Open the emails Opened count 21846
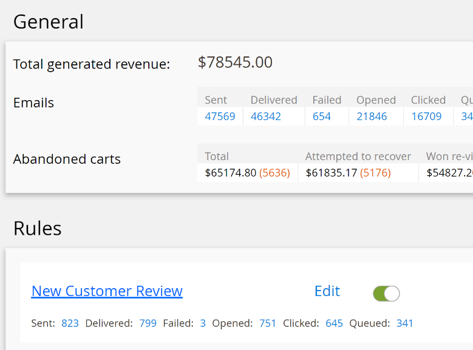Screen dimensions: 473x350 pos(372,116)
